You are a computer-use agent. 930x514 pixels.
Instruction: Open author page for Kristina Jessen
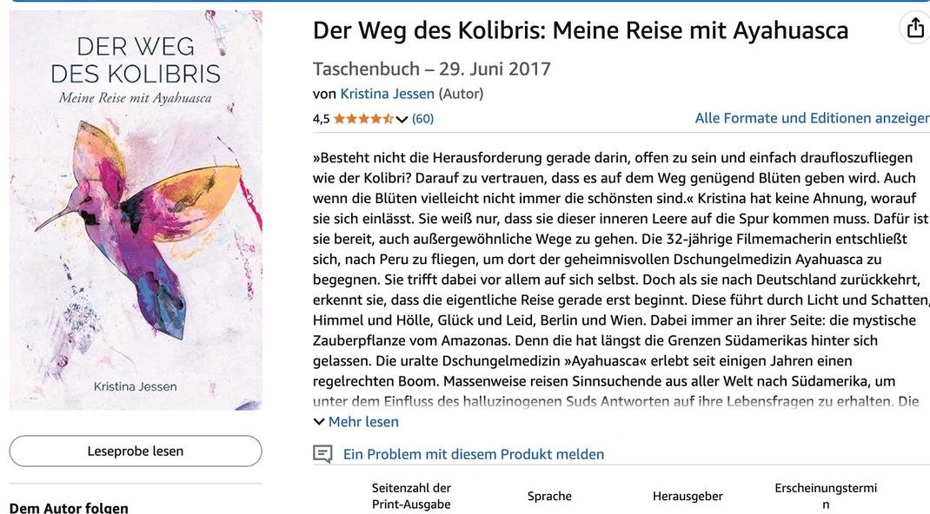tap(388, 94)
